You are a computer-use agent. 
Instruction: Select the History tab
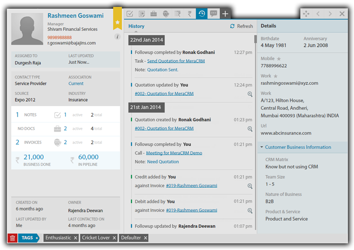(x=136, y=26)
